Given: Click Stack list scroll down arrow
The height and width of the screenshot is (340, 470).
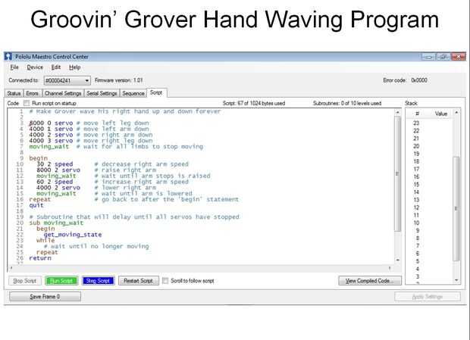Looking at the screenshot, I should click(456, 280).
